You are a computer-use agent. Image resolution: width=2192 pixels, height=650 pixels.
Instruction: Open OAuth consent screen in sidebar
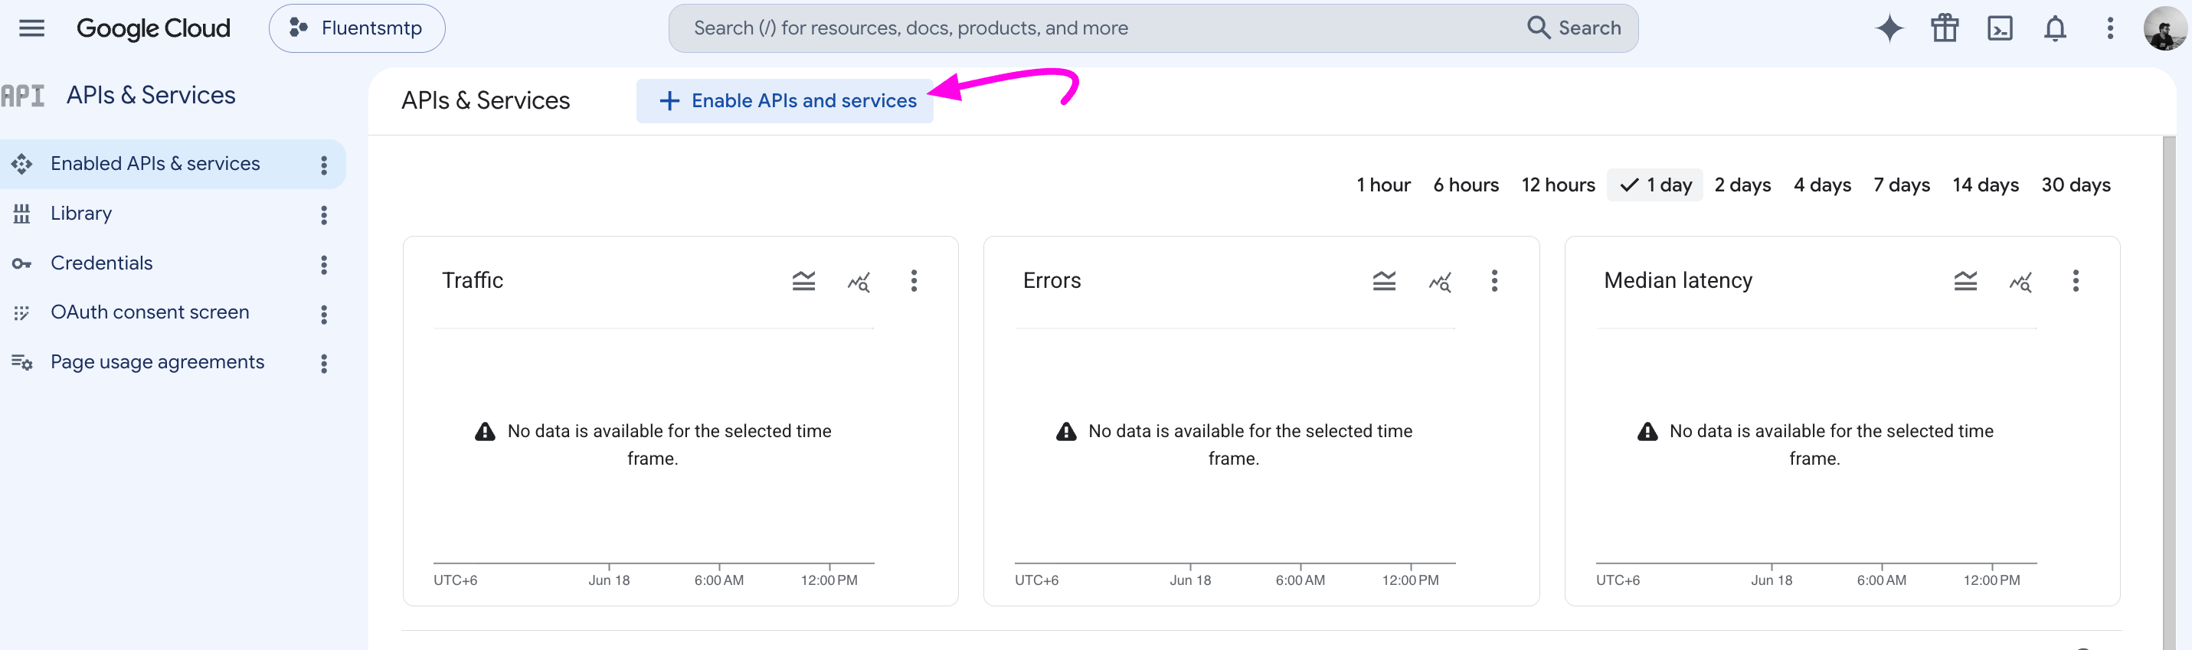[x=150, y=312]
